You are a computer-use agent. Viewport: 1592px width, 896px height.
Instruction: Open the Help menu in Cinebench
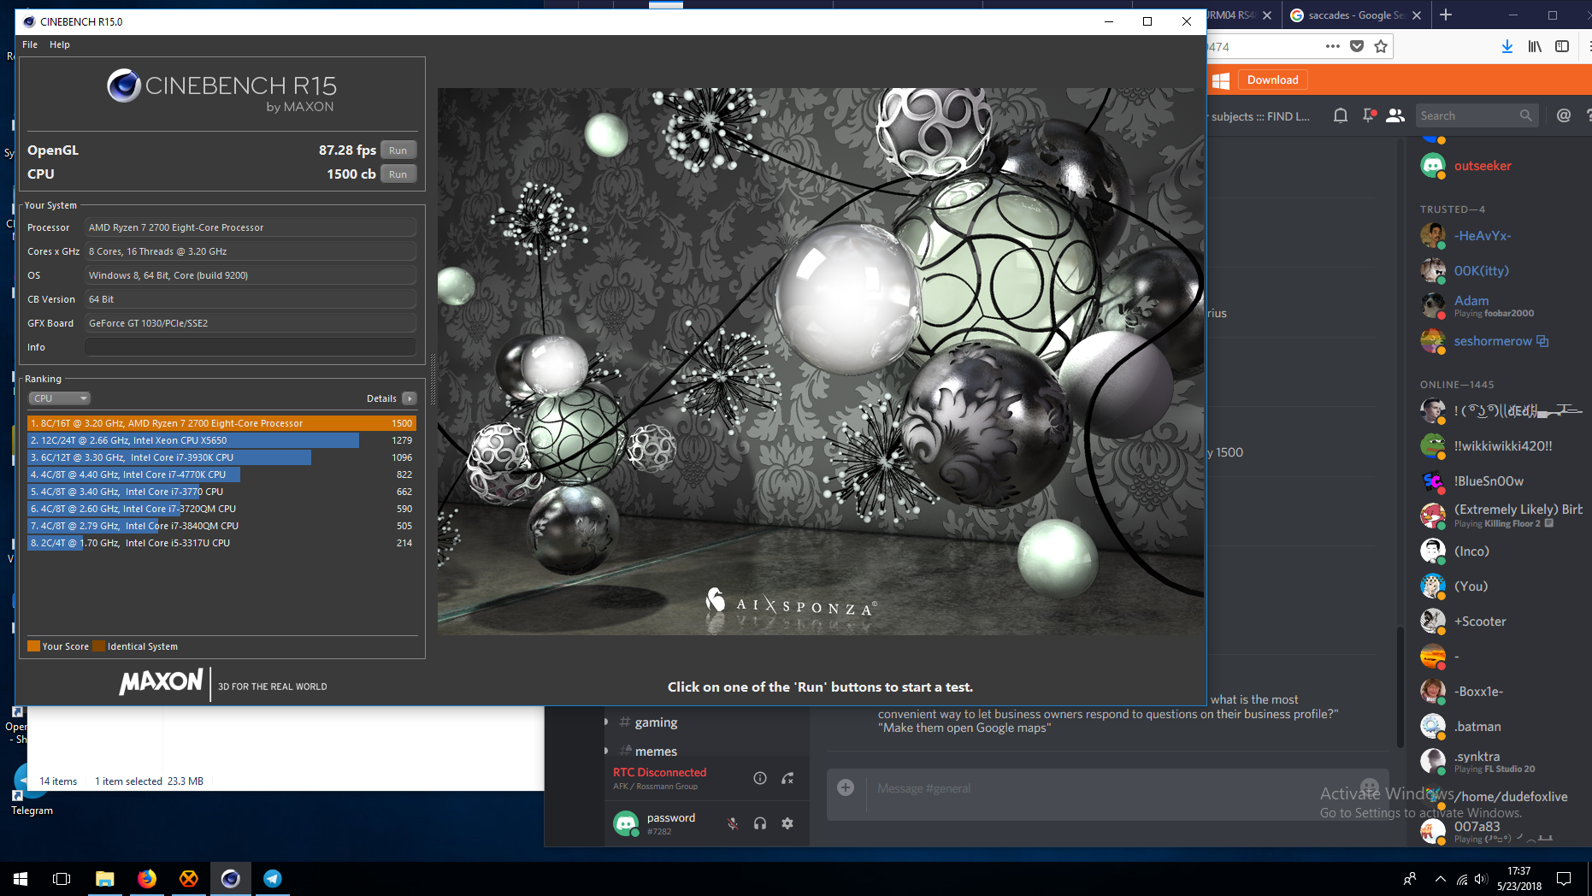tap(59, 44)
